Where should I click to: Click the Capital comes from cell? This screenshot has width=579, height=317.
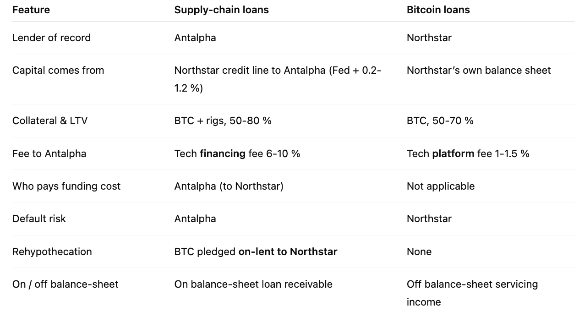[58, 70]
